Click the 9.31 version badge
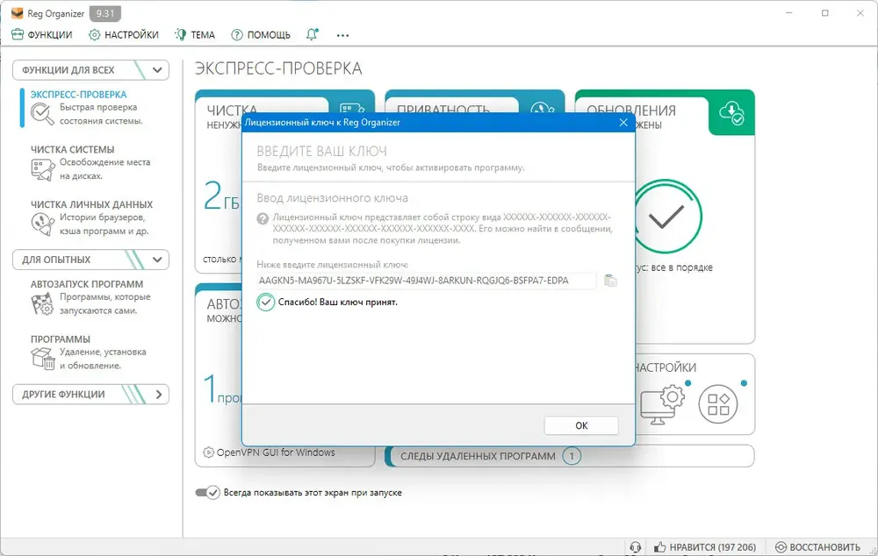This screenshot has height=556, width=878. [104, 13]
